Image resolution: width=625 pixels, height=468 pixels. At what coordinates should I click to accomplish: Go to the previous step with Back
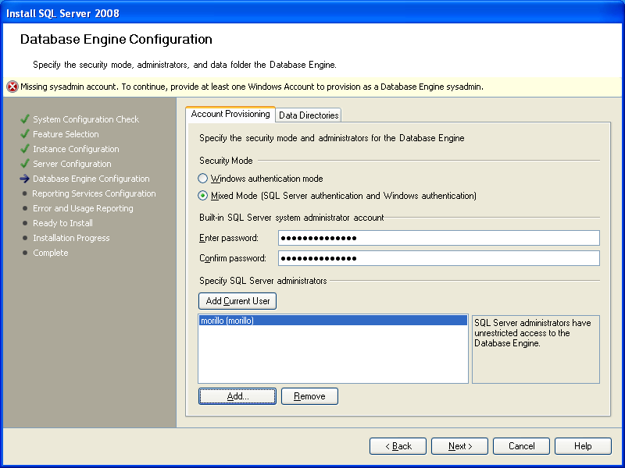coord(398,446)
